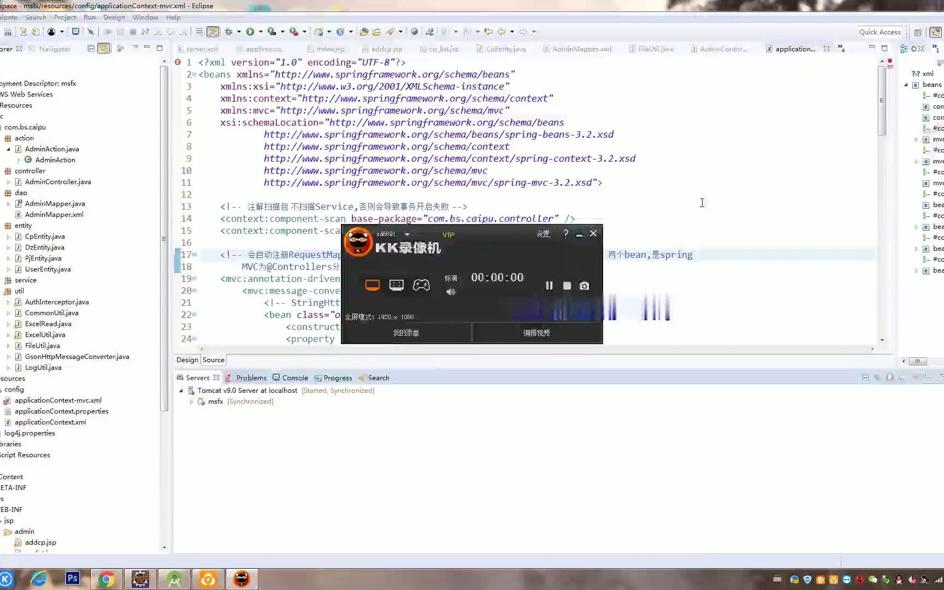Image resolution: width=944 pixels, height=590 pixels.
Task: Select log4j.properties in explorer
Action: (x=29, y=433)
